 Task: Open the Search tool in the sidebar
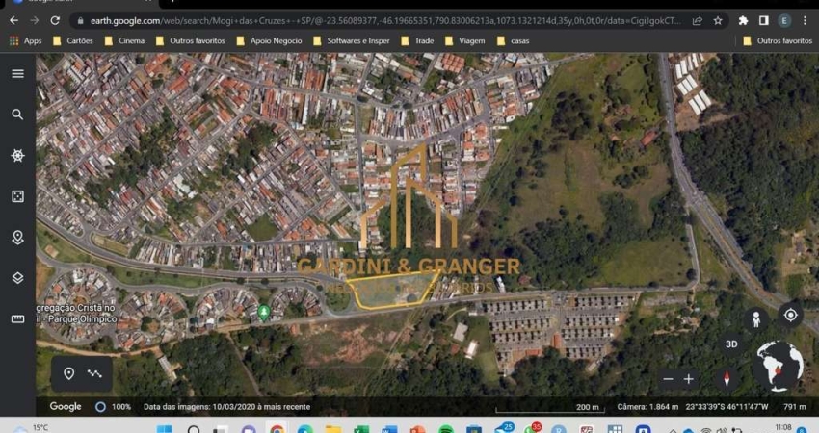17,115
